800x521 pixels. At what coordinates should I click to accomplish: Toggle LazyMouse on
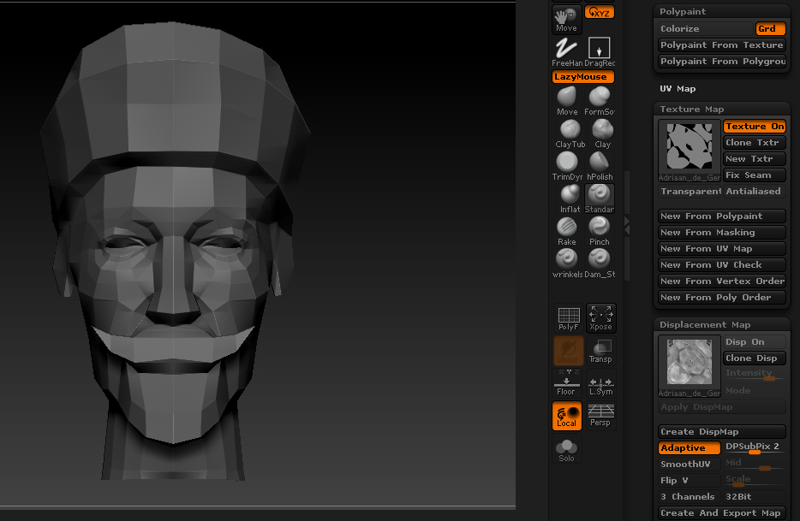(582, 76)
